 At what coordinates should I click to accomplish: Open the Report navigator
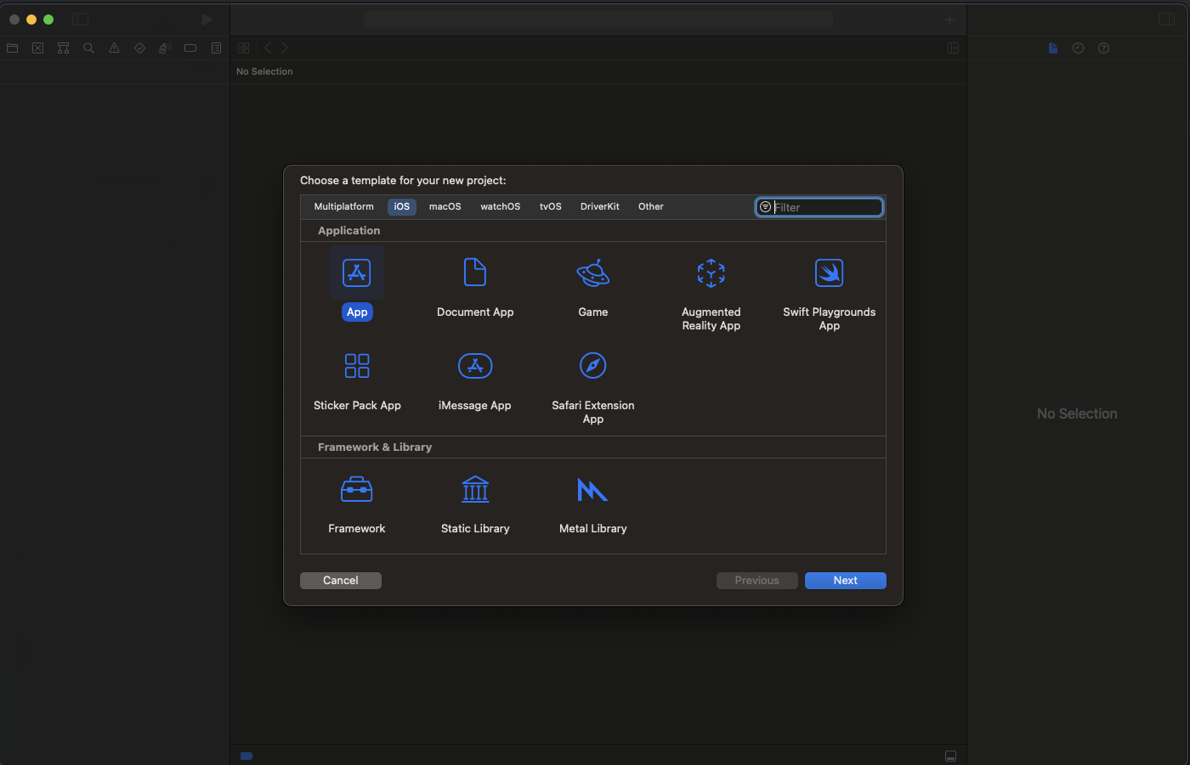point(217,48)
